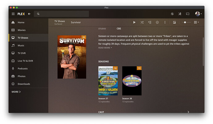Open the grid view mode dropdown
The image size is (213, 124).
[196, 22]
